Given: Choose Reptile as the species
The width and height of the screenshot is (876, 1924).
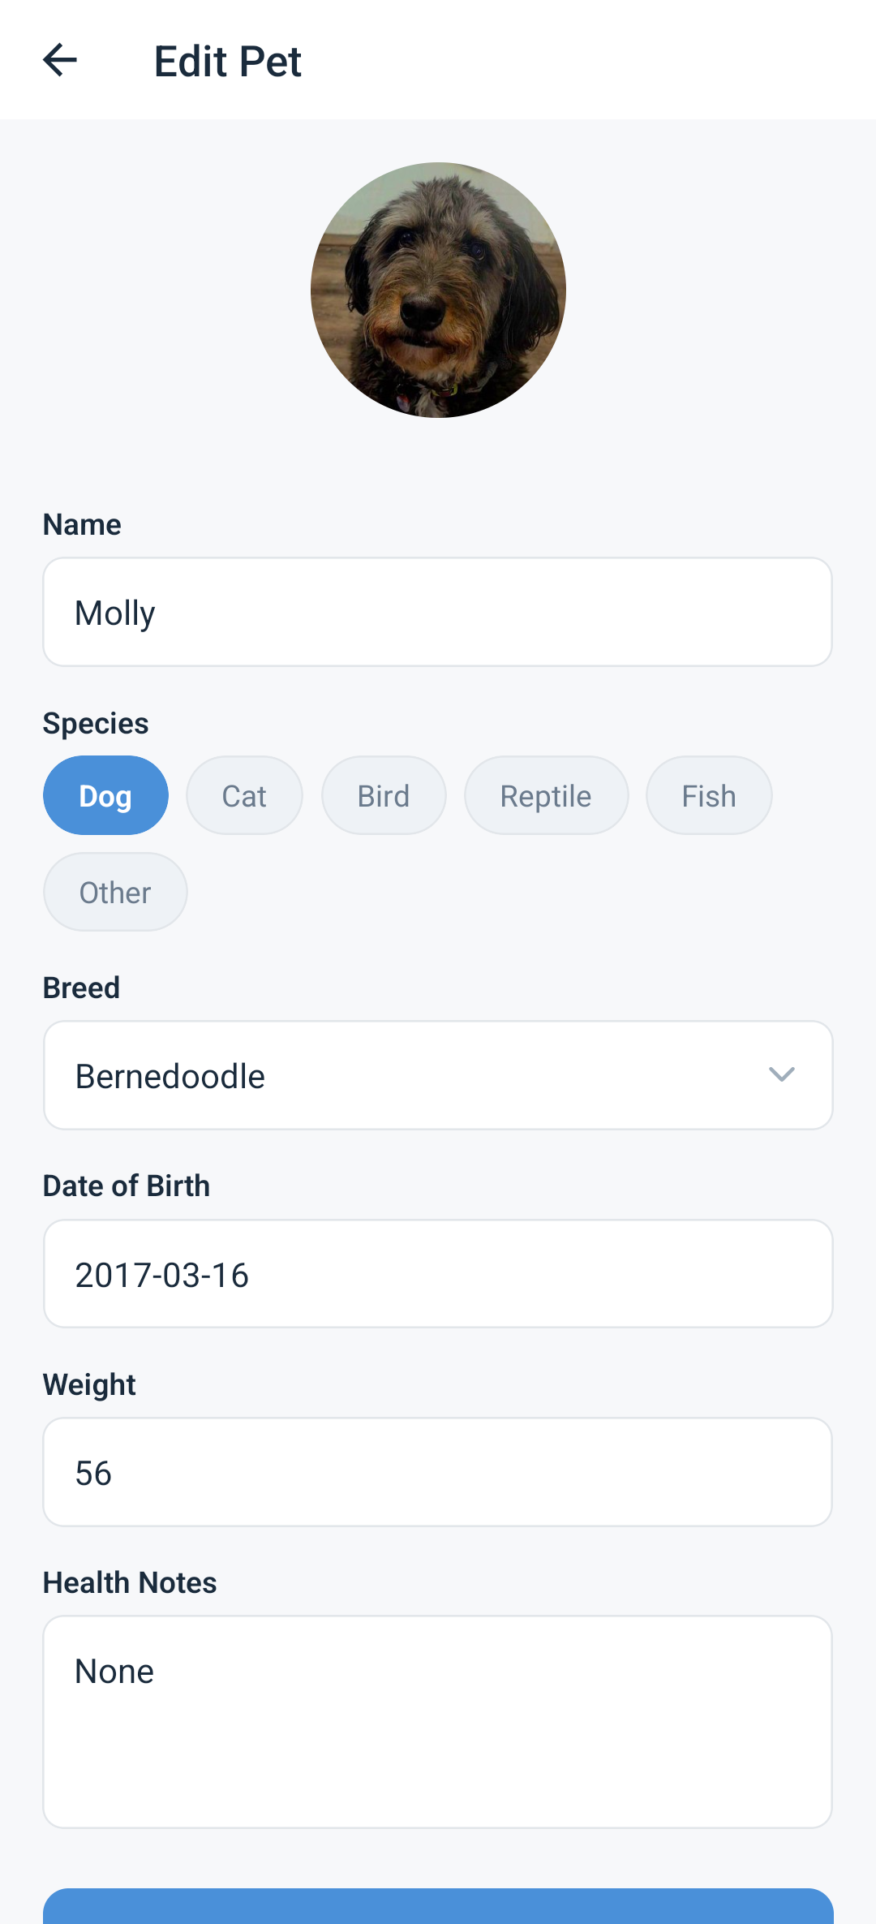Looking at the screenshot, I should (x=546, y=794).
